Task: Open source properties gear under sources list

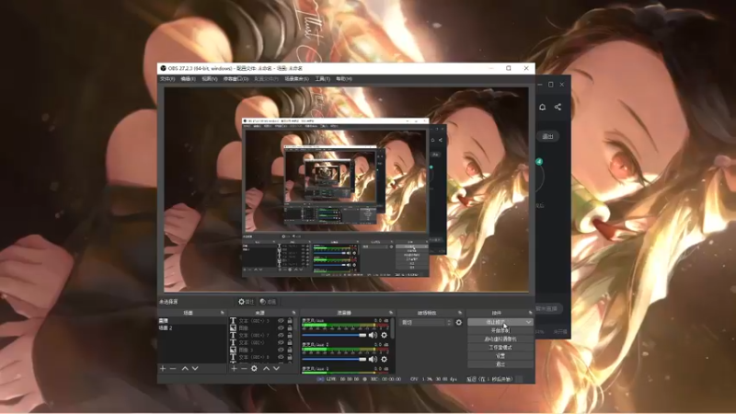Action: 255,369
